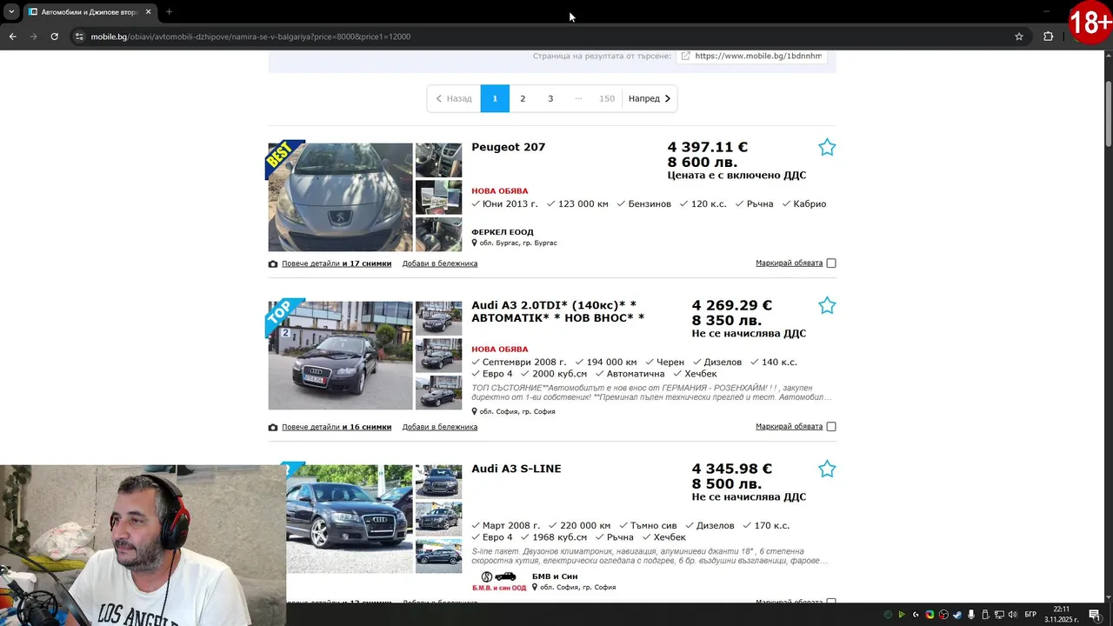Go back using browser back arrow
Screen dimensions: 1113x626
(x=12, y=37)
